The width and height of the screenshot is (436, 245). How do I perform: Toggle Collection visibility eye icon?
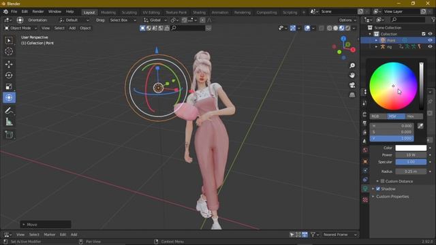click(x=430, y=34)
